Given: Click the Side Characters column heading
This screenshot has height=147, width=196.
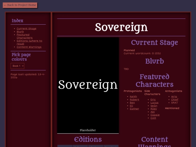Looking at the screenshot, I should tap(152, 93).
